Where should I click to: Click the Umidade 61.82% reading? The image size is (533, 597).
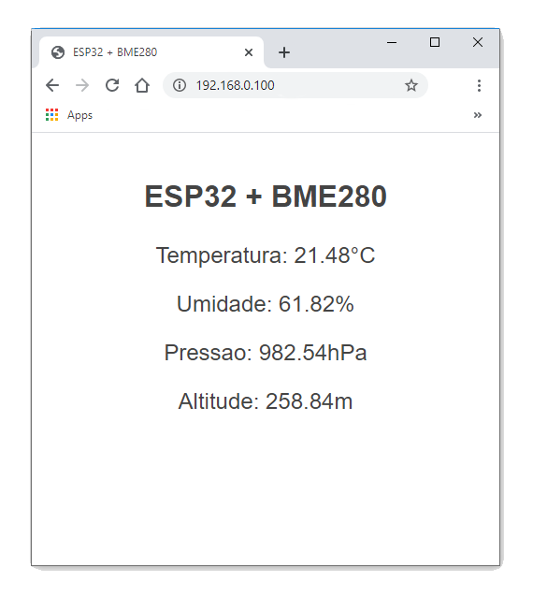[266, 304]
